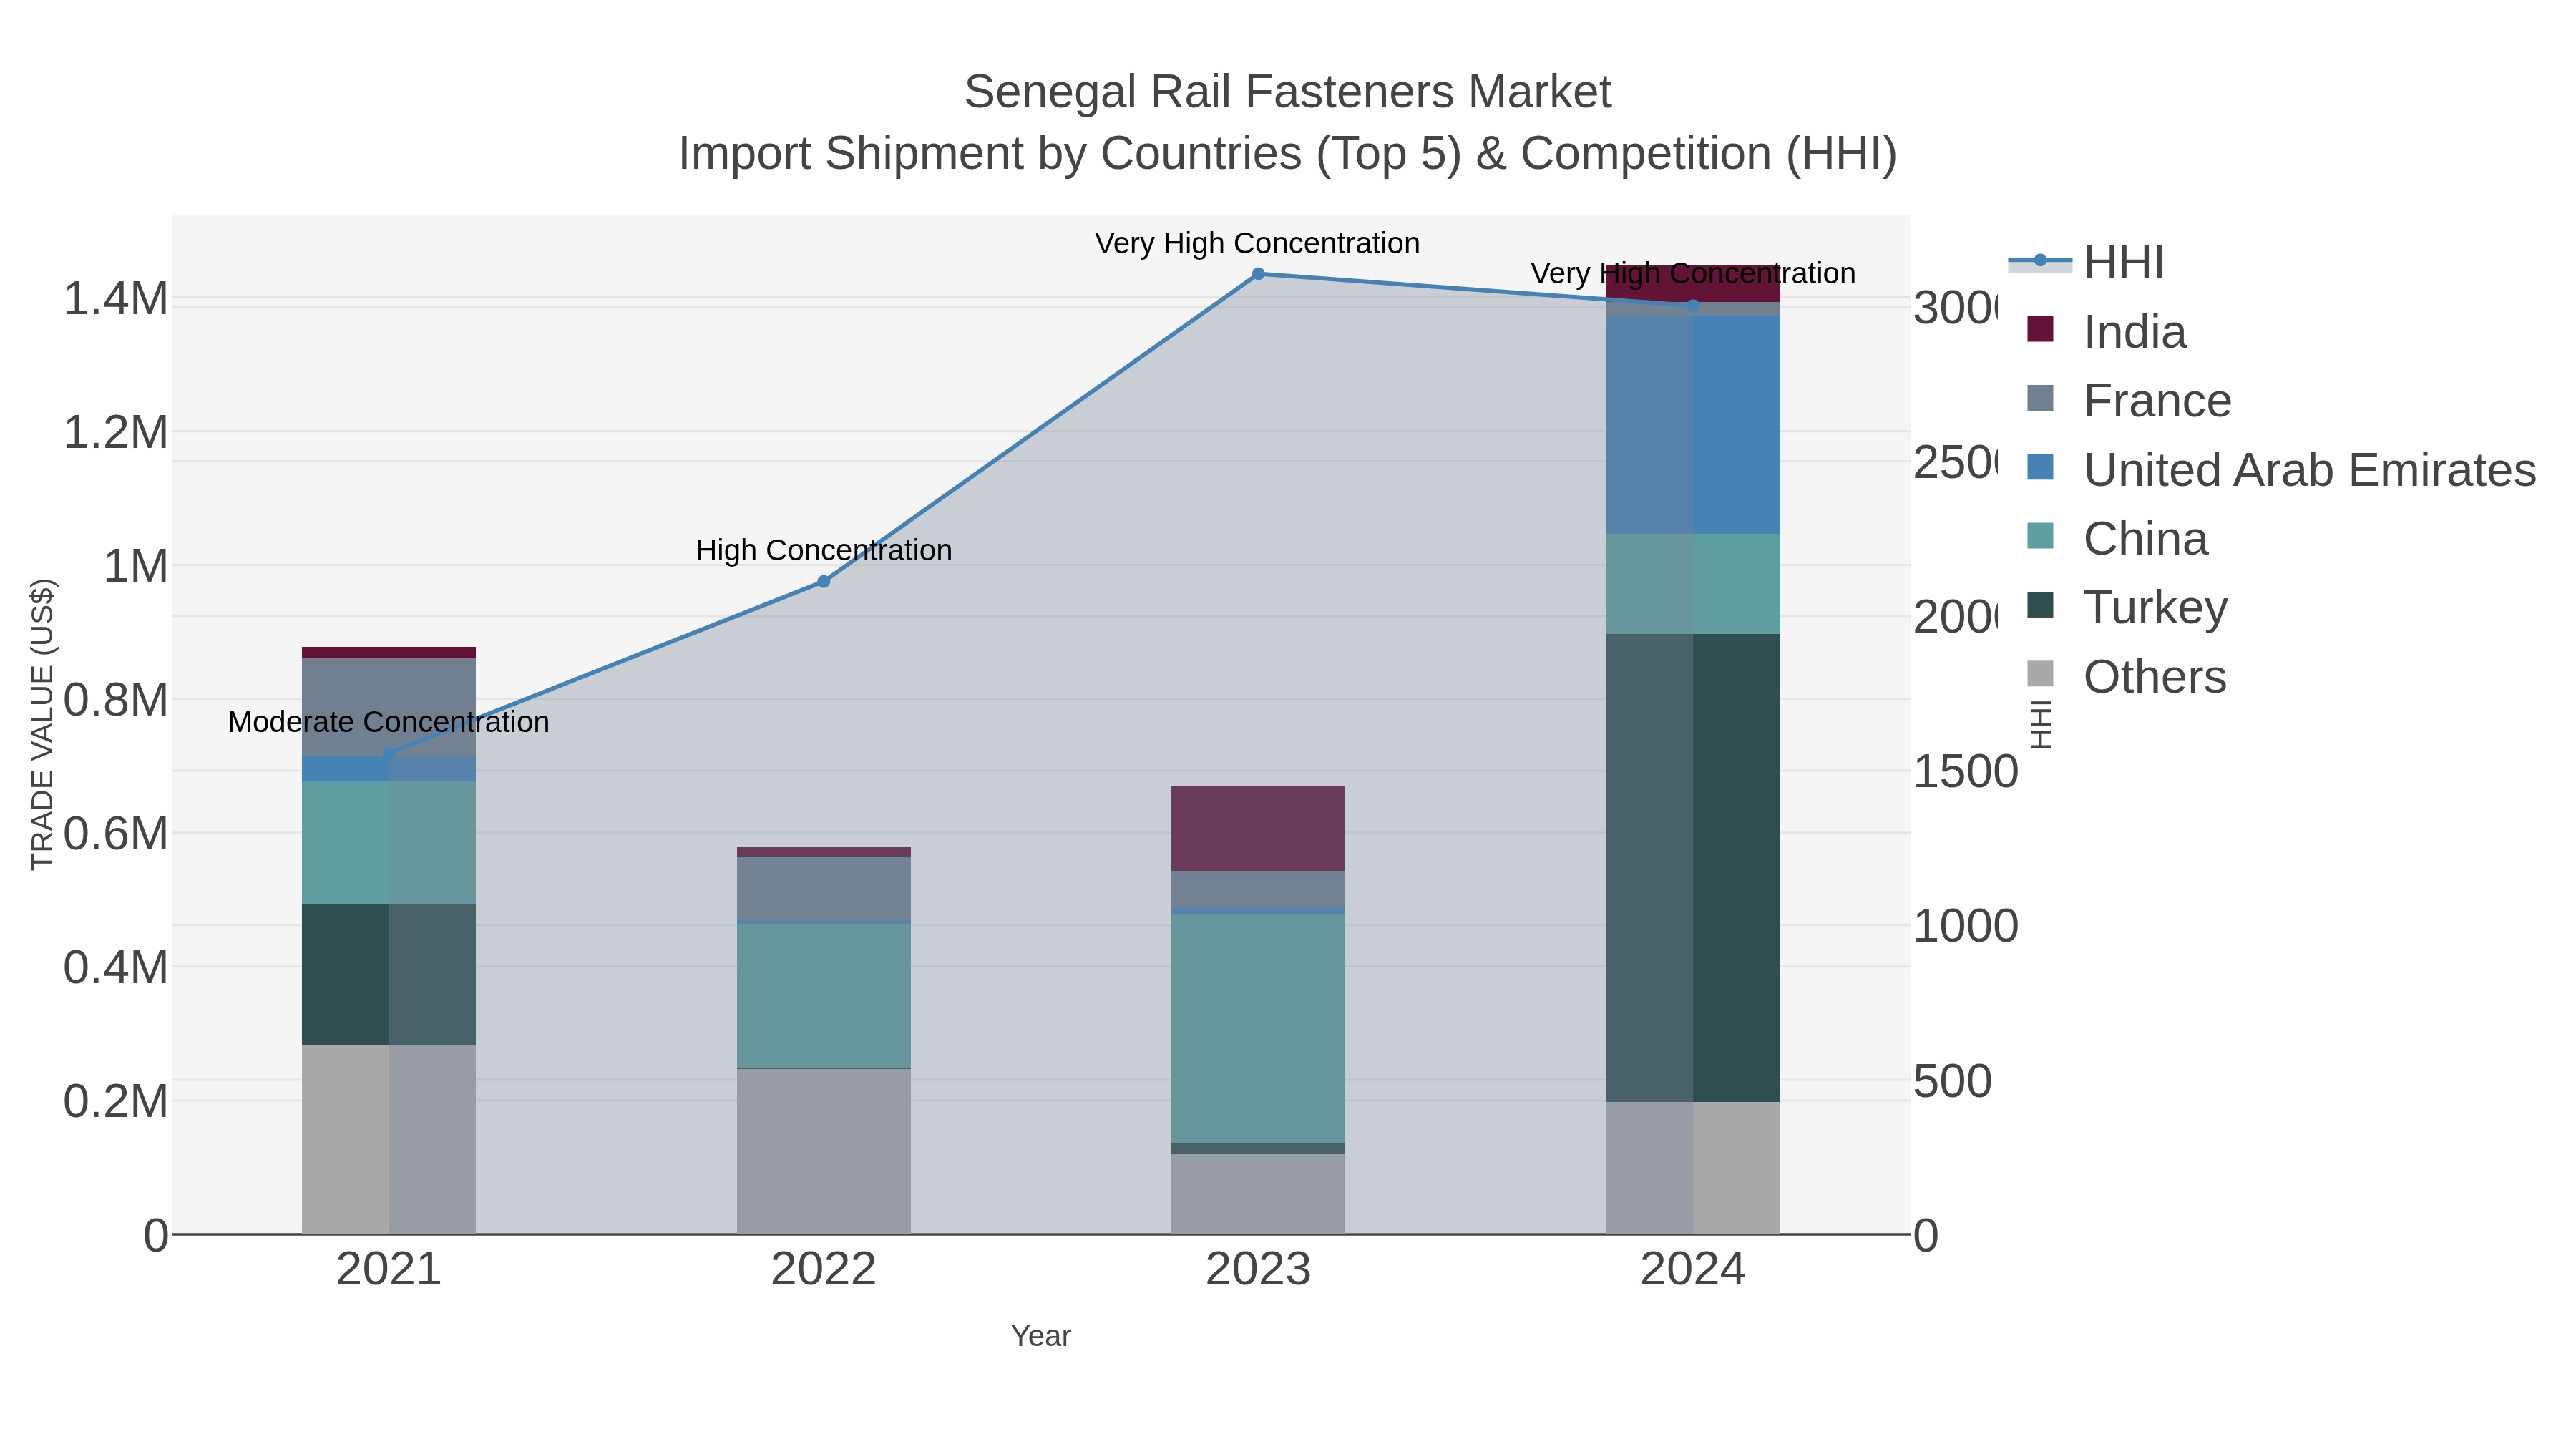Click the Turkey segment in the 2024 bar
This screenshot has height=1449, width=2576.
coord(1693,868)
